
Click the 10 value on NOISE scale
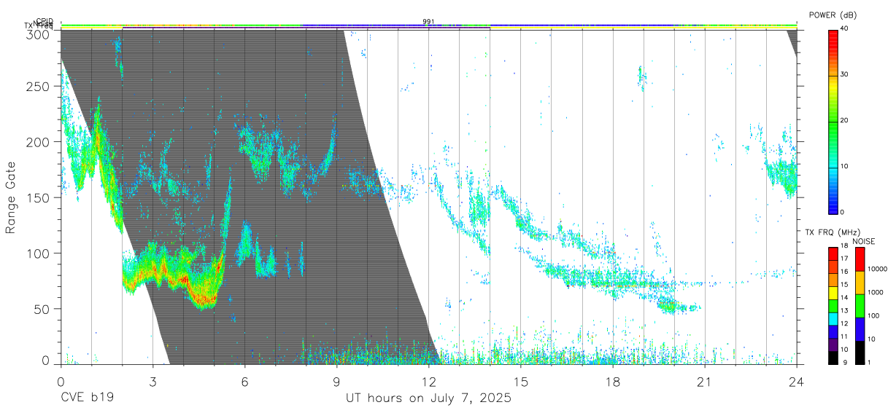coord(872,339)
